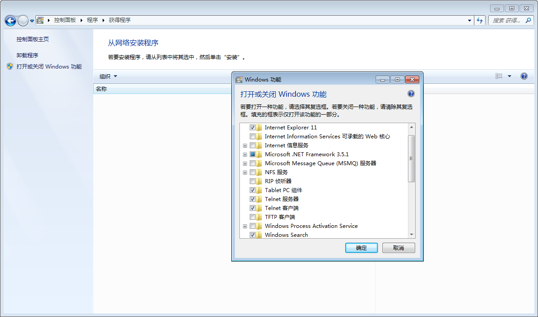The image size is (538, 317).
Task: Check the TFTP 客户端 checkbox
Action: 253,217
